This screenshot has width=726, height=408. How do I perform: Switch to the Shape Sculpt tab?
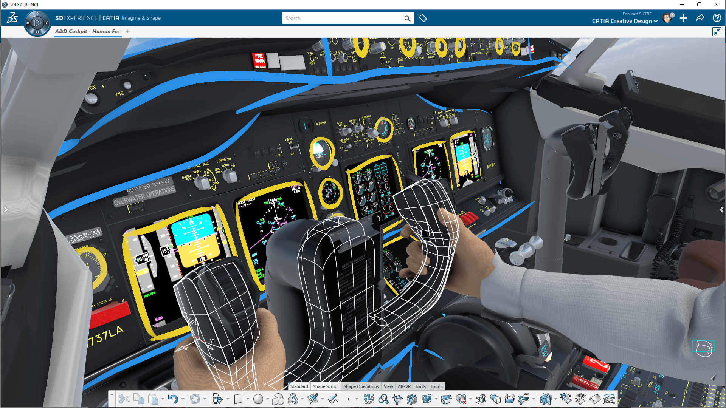(x=326, y=386)
